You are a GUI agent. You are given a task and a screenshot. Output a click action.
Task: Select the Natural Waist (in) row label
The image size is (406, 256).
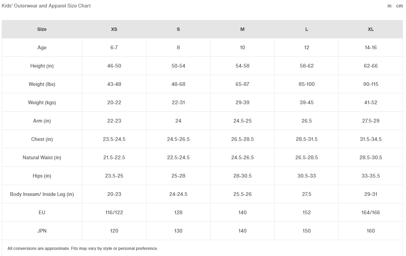tap(42, 158)
